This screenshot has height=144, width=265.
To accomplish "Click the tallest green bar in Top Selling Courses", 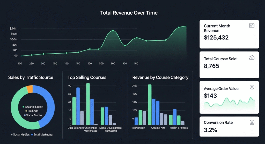I will (x=88, y=104).
